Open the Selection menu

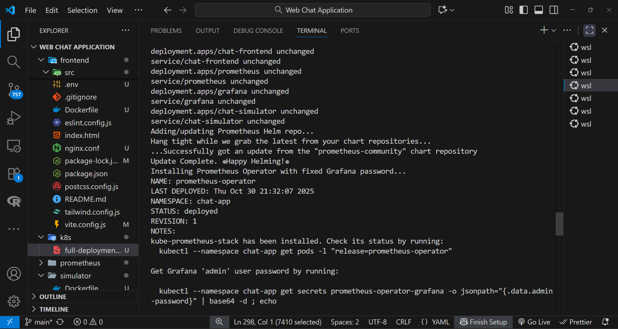82,10
